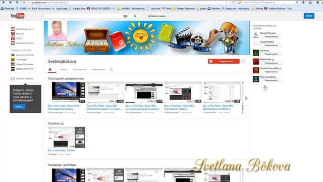Select the channel home tab icon

pyautogui.click(x=50, y=70)
